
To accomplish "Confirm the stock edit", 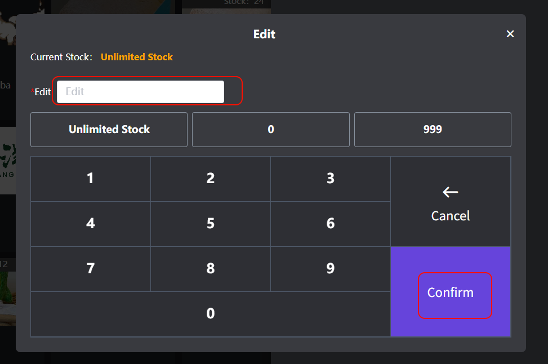I will click(x=451, y=292).
